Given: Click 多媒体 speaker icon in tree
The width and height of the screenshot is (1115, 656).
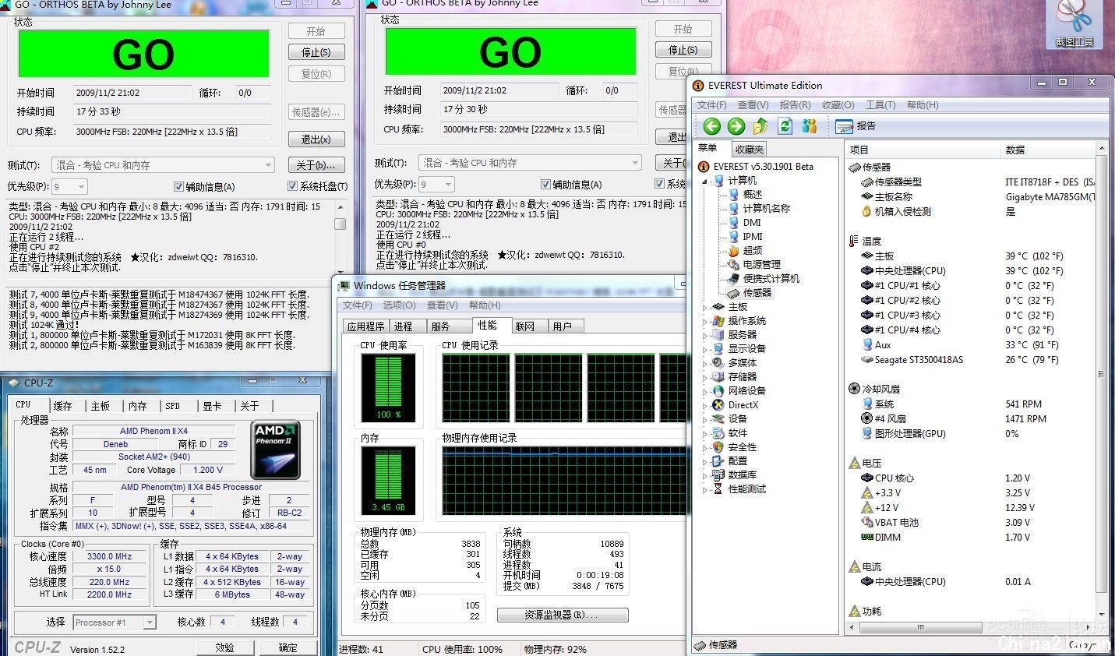Looking at the screenshot, I should [718, 363].
